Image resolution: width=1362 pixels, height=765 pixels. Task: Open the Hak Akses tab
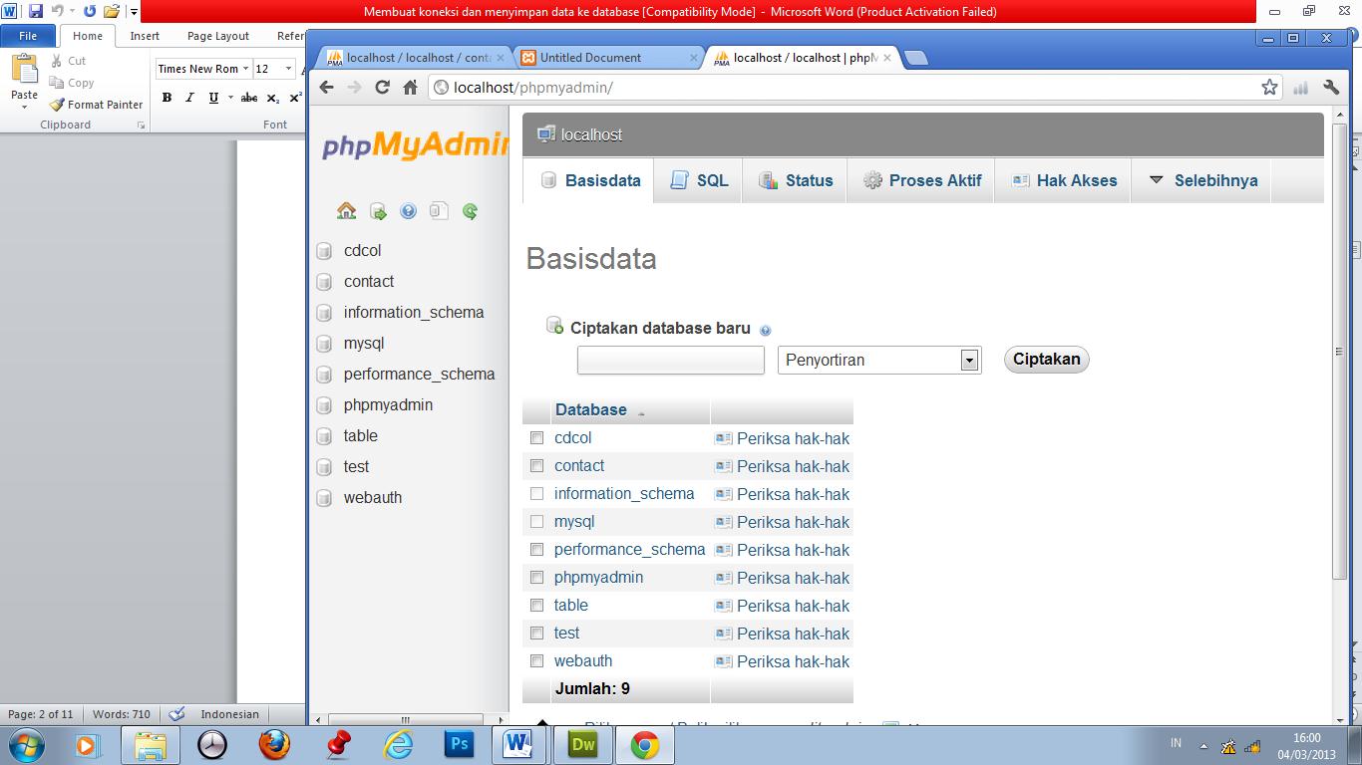(1064, 180)
